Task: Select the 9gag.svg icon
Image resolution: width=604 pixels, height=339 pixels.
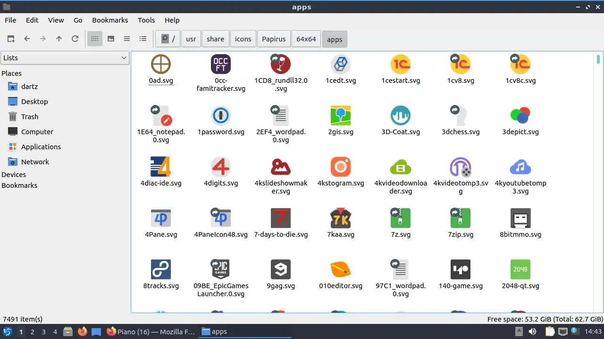Action: click(x=281, y=269)
